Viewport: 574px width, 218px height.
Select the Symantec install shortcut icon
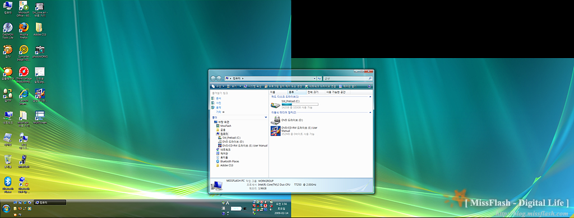(24, 53)
